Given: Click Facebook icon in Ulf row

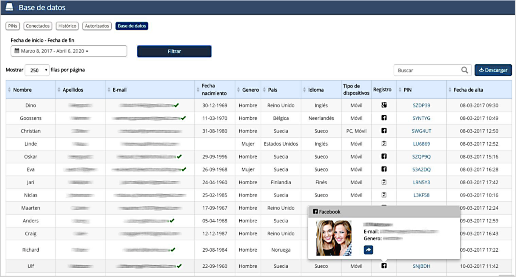Looking at the screenshot, I should [x=384, y=266].
